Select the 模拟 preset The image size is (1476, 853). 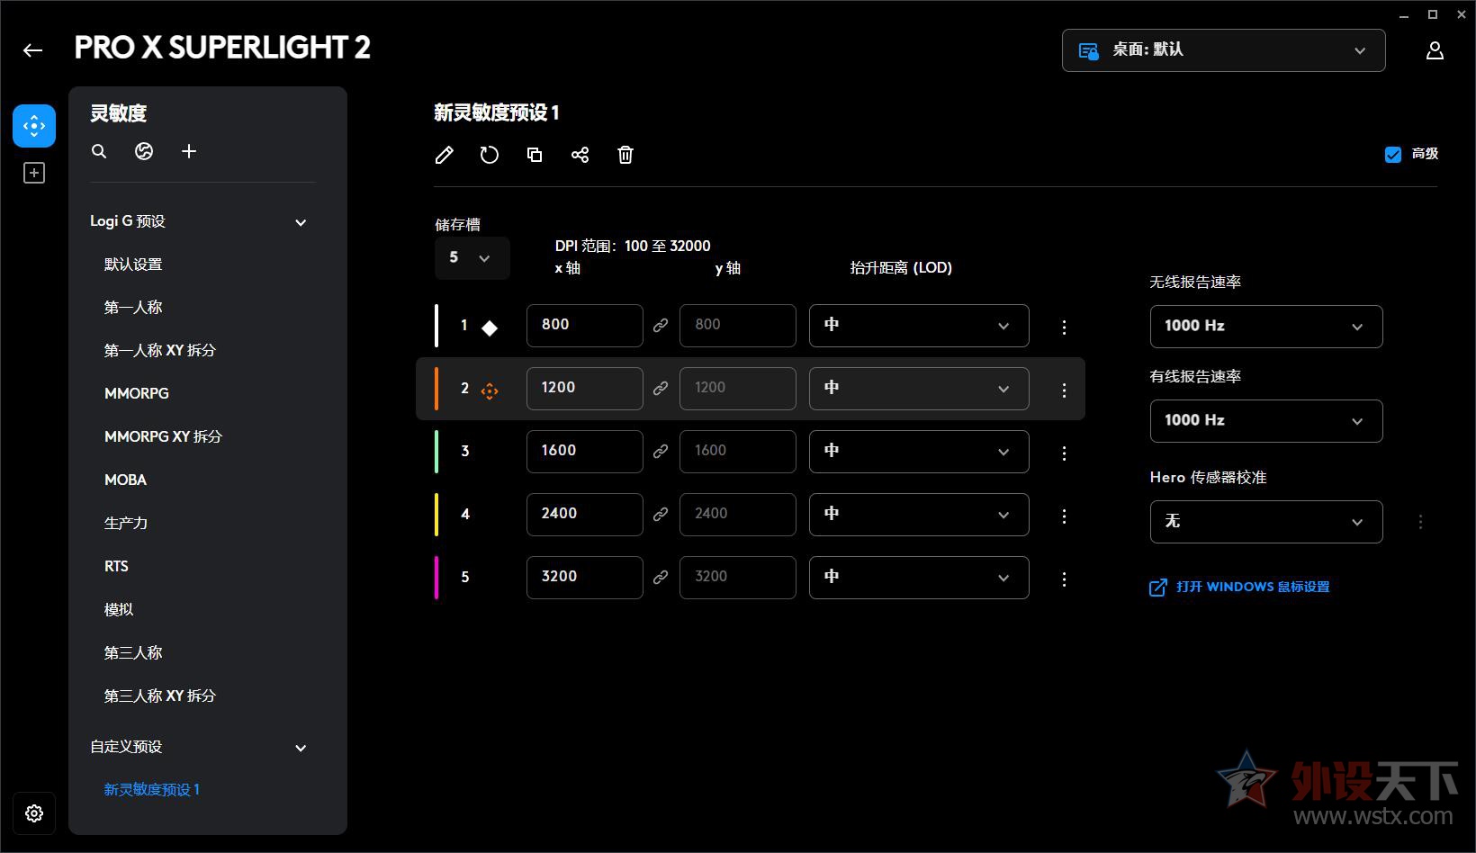[x=119, y=610]
